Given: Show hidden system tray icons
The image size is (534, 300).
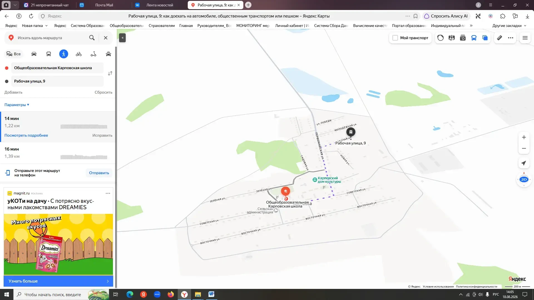Looking at the screenshot, I should pyautogui.click(x=461, y=294).
